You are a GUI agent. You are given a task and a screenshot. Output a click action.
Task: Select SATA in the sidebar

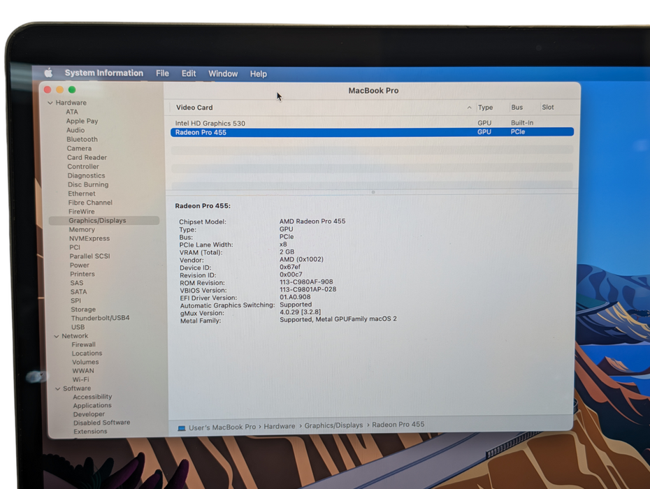[x=79, y=292]
